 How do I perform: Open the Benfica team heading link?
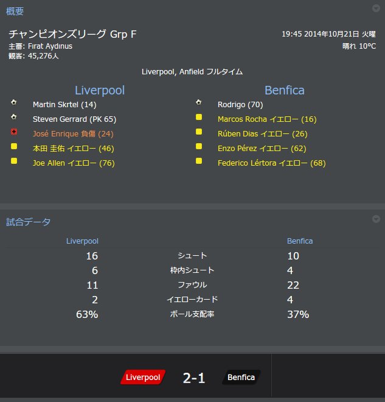point(285,90)
